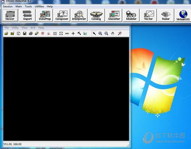
Task: Select the hand pan tool
Action: (x=113, y=33)
